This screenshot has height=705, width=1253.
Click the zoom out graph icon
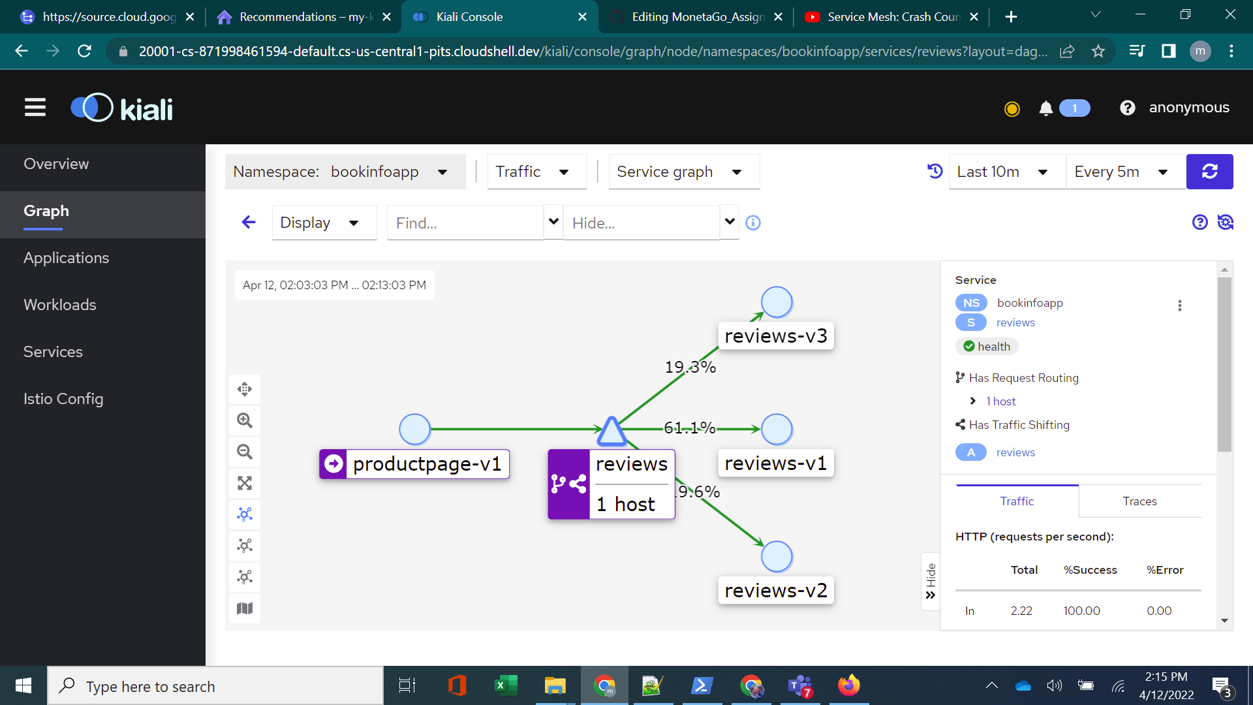pos(245,452)
